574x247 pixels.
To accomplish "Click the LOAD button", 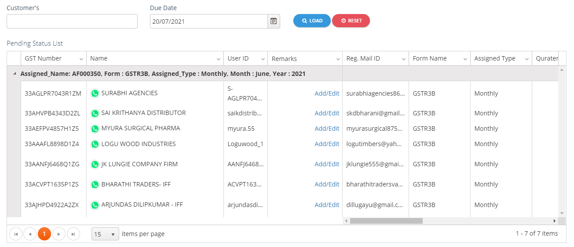I will (x=312, y=21).
